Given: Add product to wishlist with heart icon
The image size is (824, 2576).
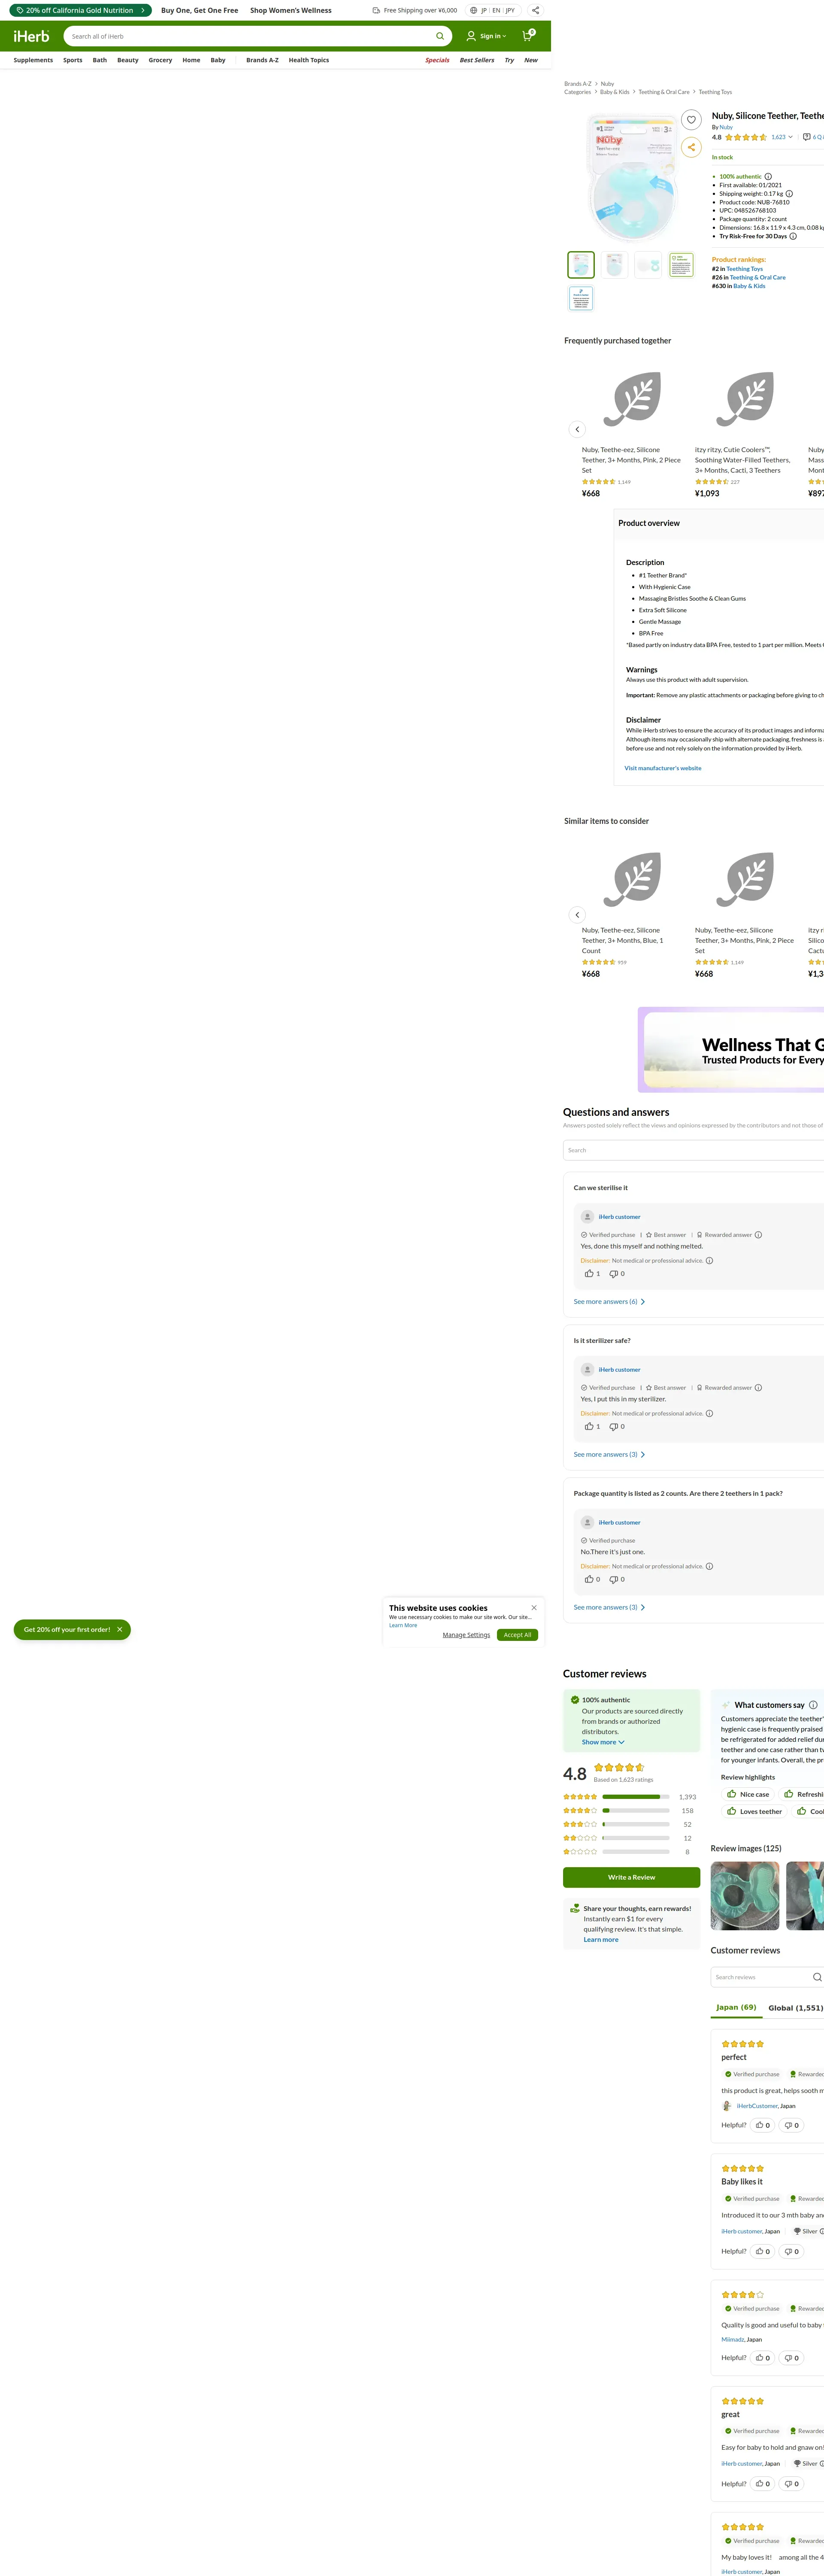Looking at the screenshot, I should point(691,120).
